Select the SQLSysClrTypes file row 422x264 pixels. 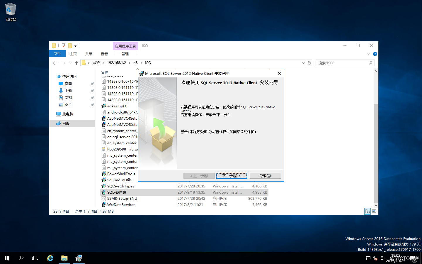click(x=184, y=186)
